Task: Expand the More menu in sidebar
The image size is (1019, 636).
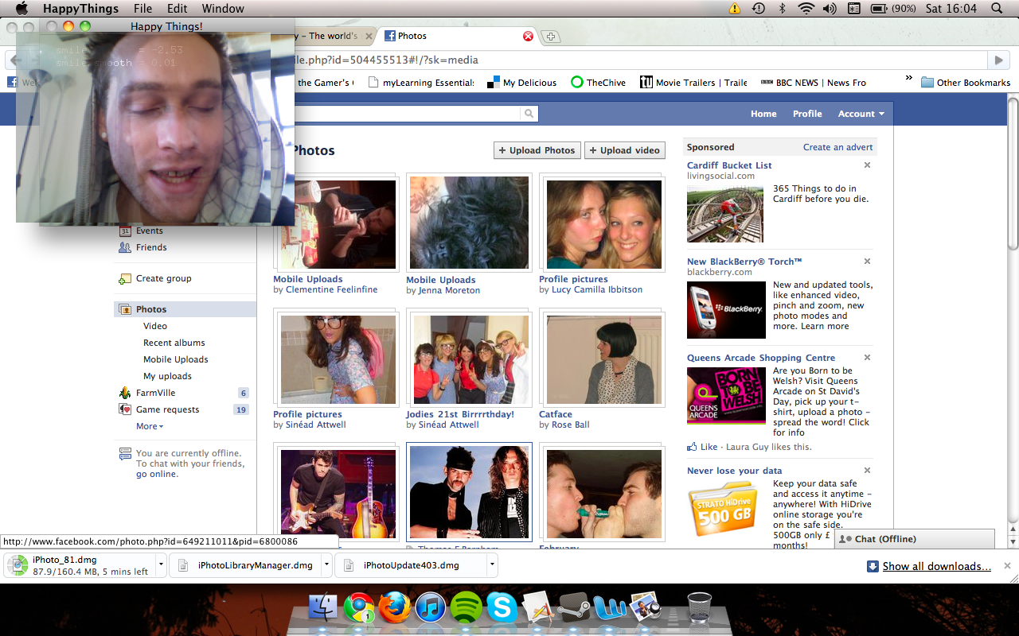Action: [149, 426]
